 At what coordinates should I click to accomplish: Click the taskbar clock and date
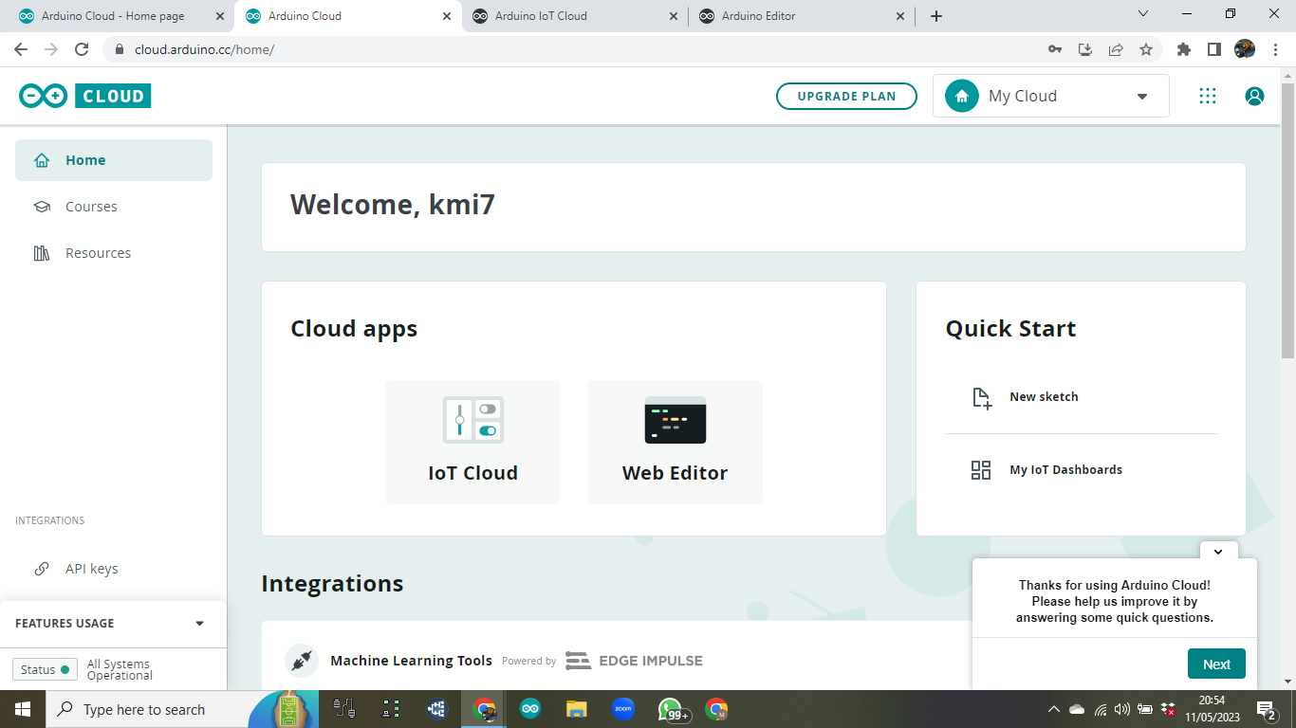1212,708
